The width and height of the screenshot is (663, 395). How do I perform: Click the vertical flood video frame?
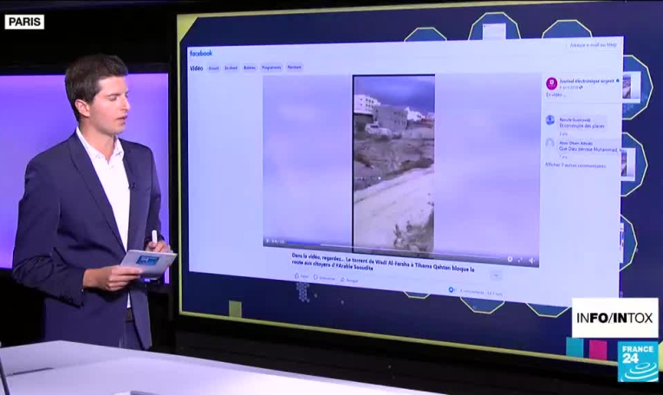tap(393, 165)
